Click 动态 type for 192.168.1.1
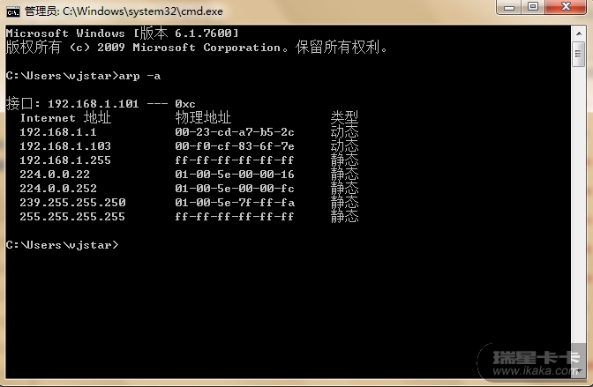The height and width of the screenshot is (387, 593). coord(344,132)
